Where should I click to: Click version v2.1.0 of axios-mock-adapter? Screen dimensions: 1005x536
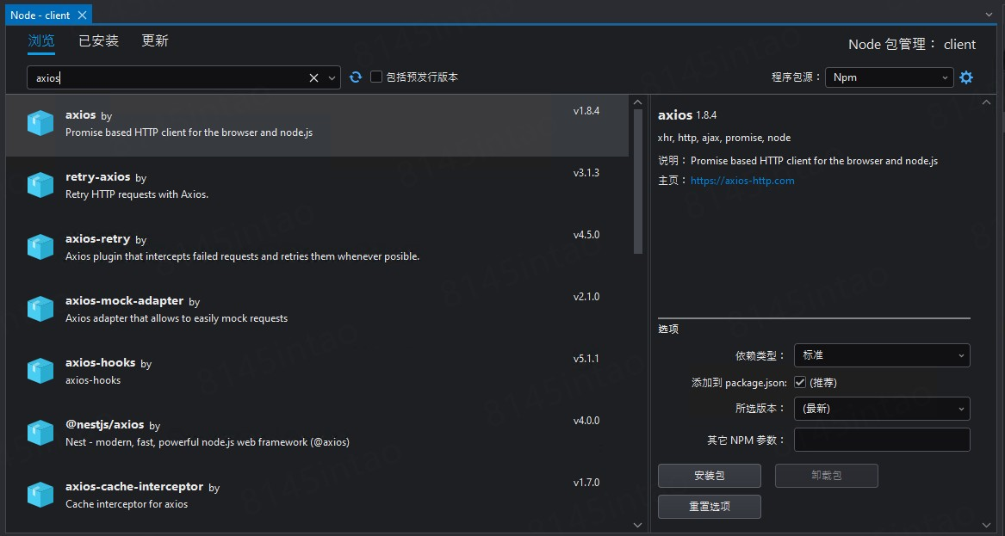tap(586, 297)
